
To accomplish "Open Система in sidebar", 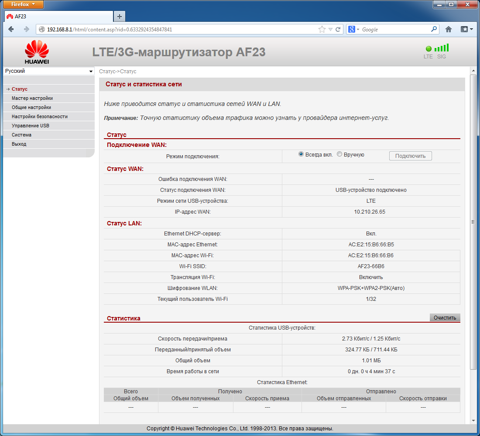I will click(21, 135).
